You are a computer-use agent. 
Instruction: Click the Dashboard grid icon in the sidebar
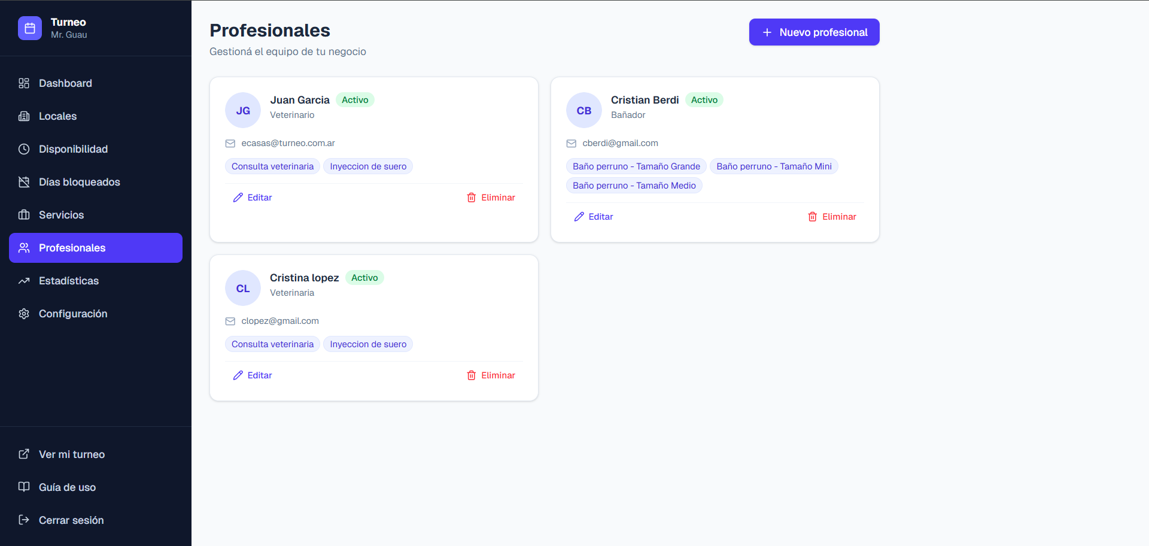tap(24, 83)
